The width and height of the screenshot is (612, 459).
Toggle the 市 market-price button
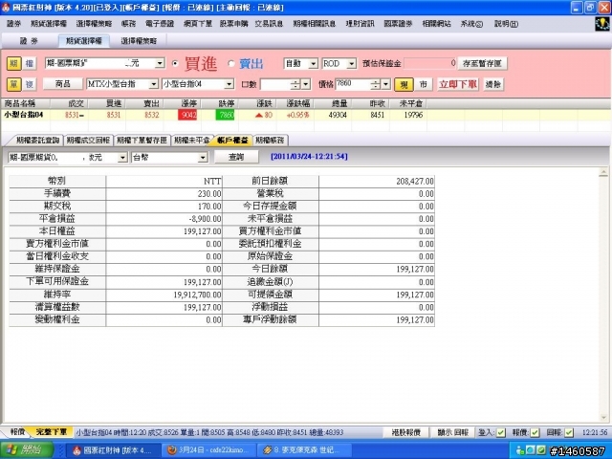click(x=423, y=84)
